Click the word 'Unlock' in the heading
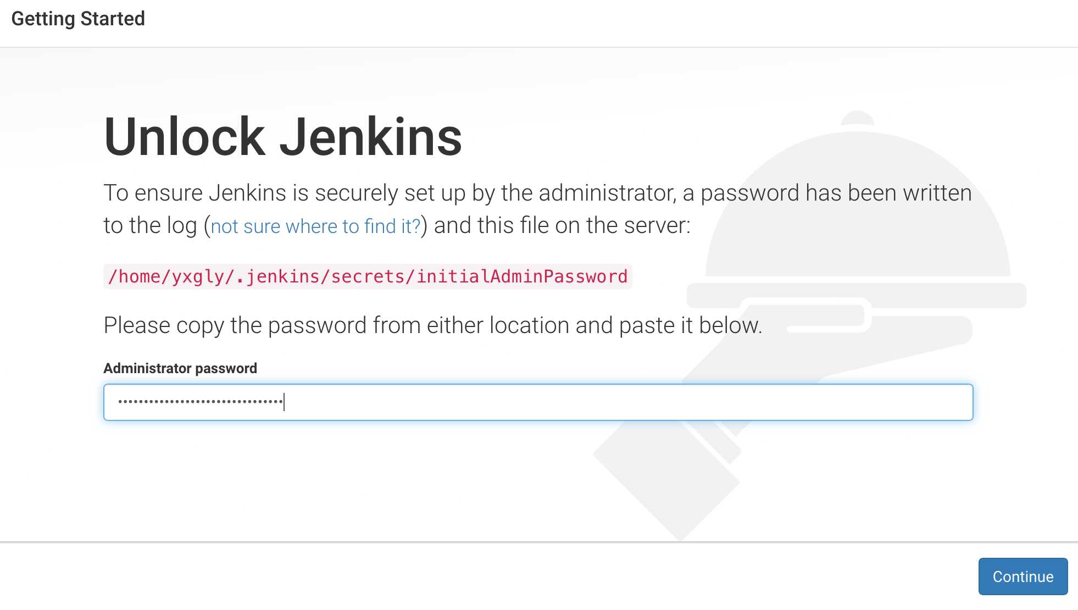Viewport: 1078px width, 610px height. (185, 137)
